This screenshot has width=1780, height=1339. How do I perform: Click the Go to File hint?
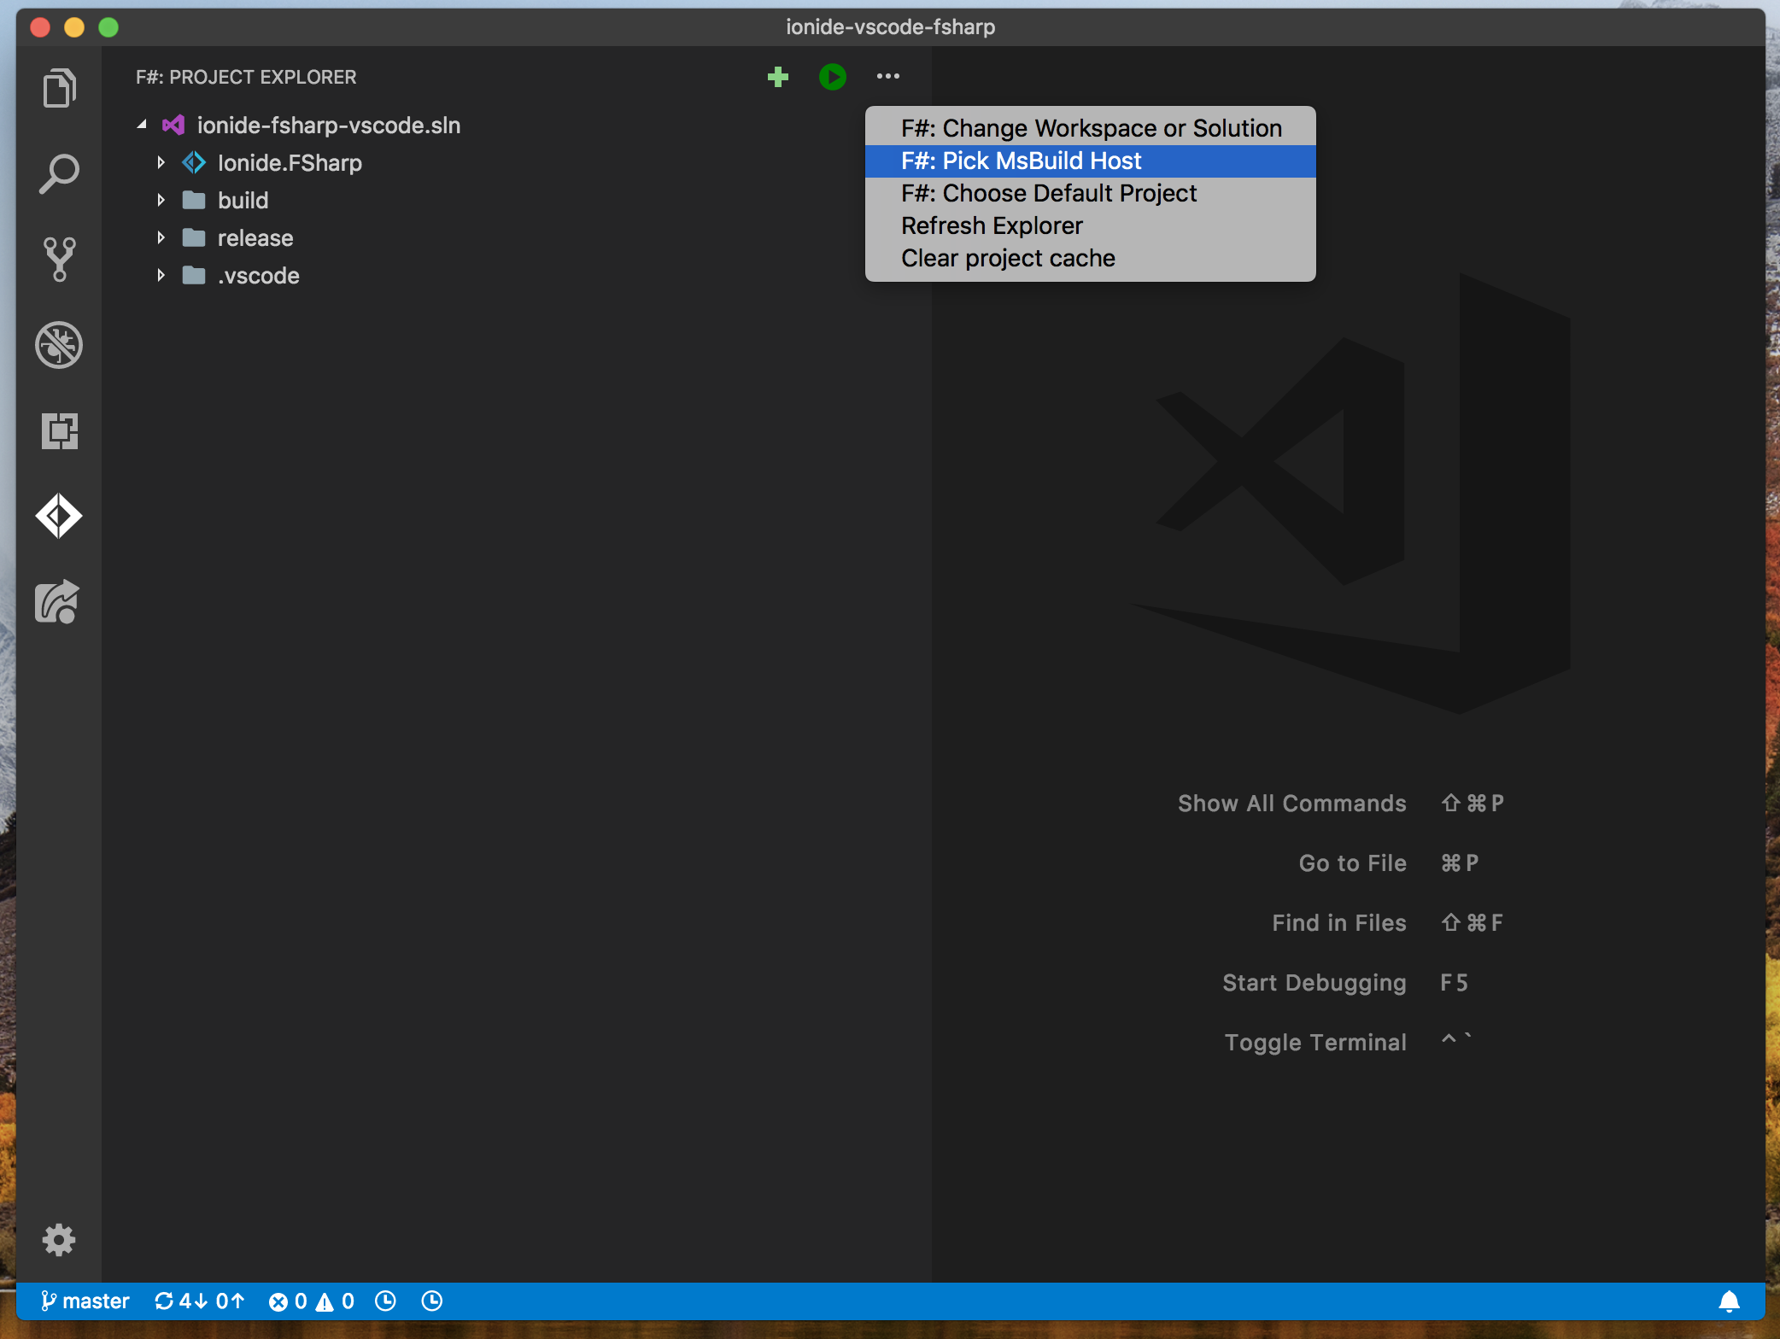coord(1352,863)
